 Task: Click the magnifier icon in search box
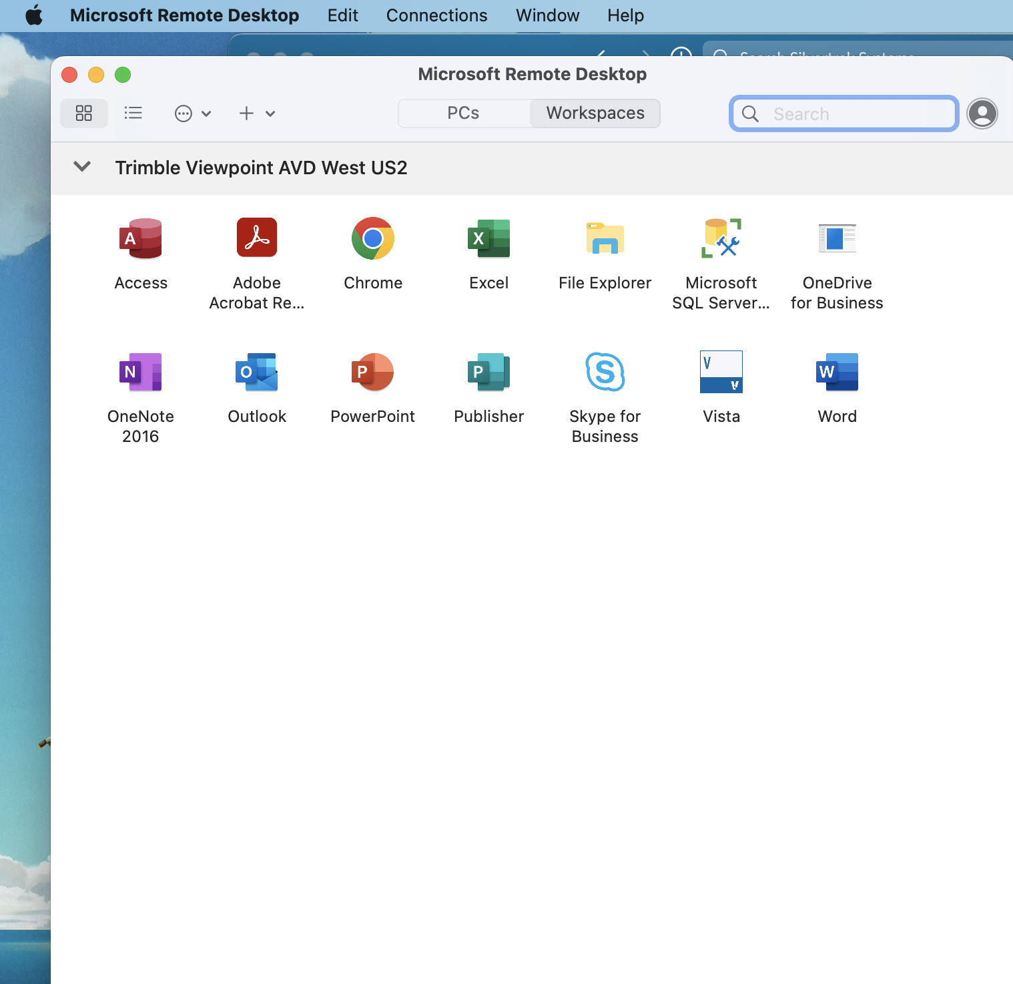coord(751,114)
